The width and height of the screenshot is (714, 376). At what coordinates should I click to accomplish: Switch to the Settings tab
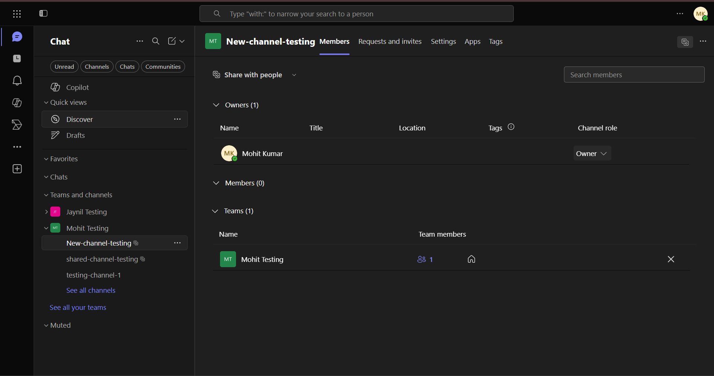443,42
